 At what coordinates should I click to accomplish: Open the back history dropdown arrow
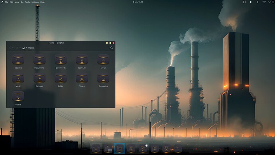13,48
